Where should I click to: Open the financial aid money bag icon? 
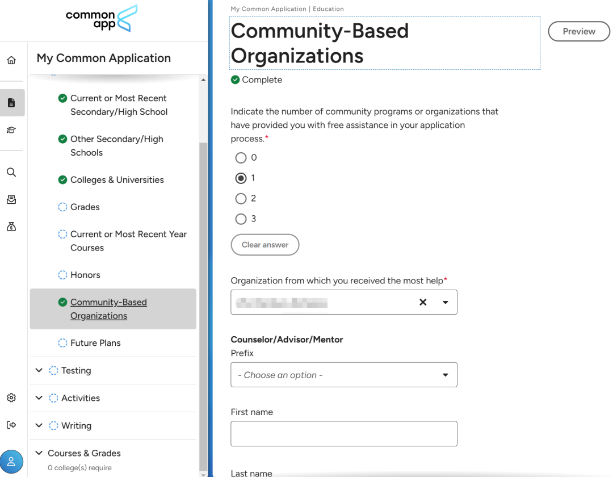[x=11, y=227]
